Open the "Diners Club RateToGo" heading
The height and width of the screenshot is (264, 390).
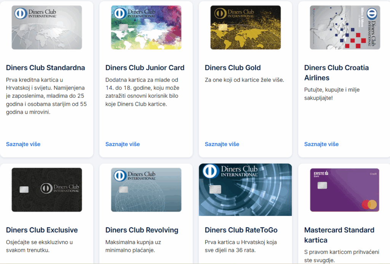click(241, 230)
